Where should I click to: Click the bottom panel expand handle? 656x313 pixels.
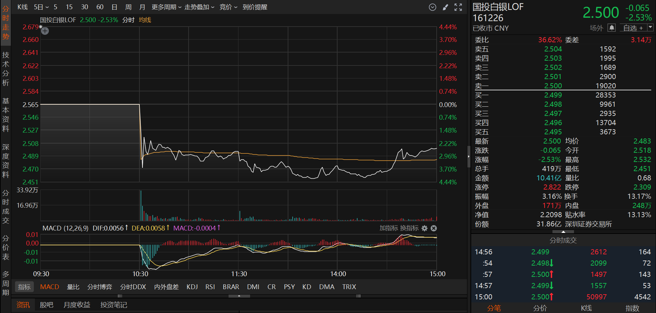[239, 296]
